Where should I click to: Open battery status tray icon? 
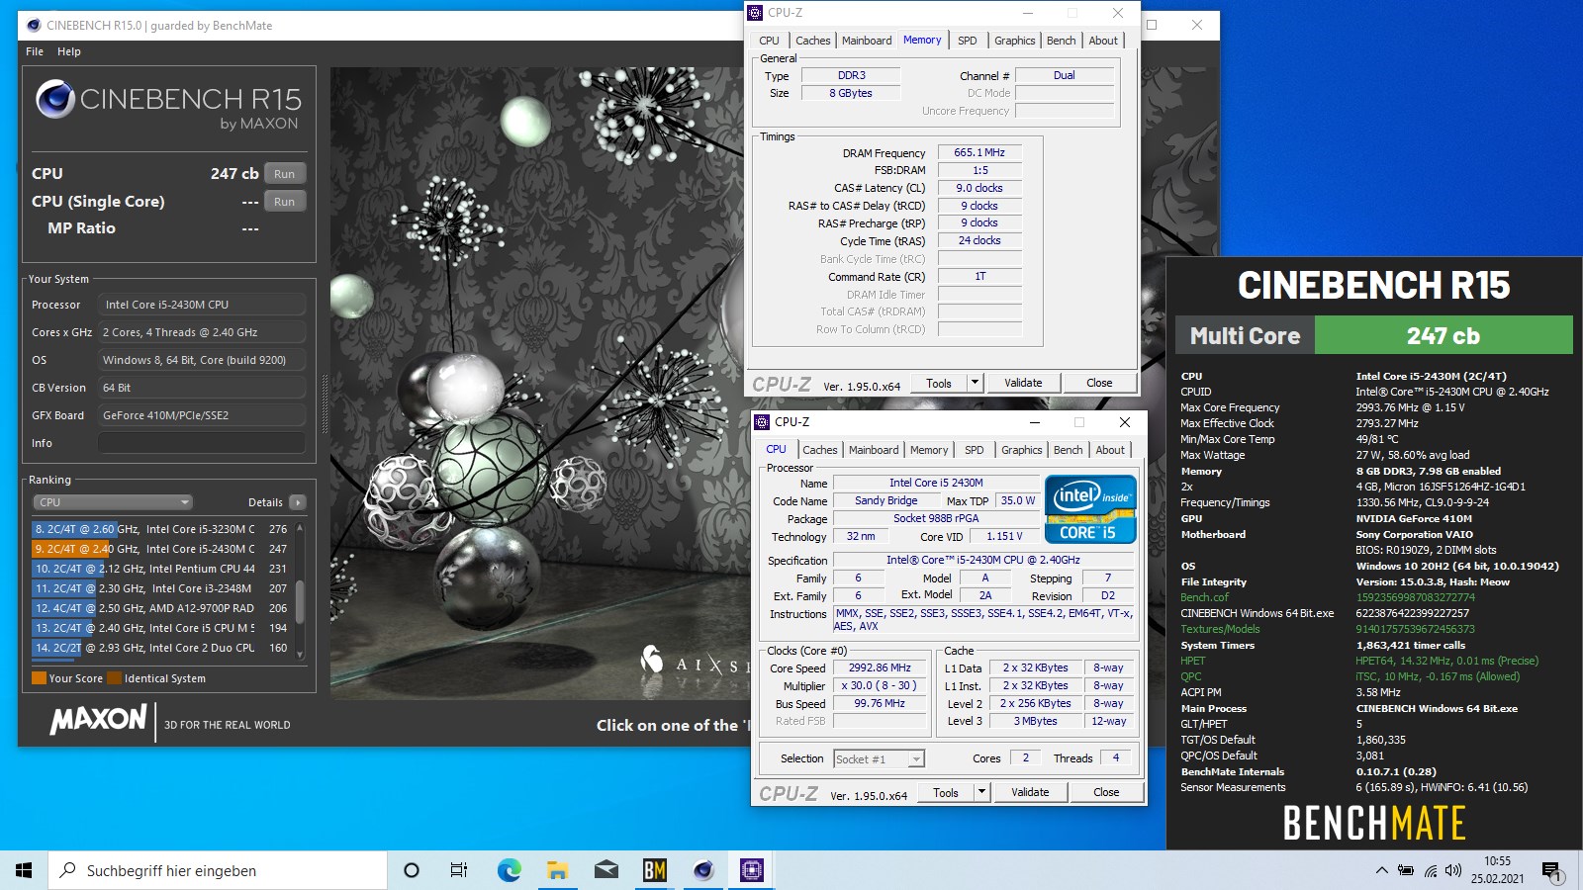pyautogui.click(x=1406, y=870)
